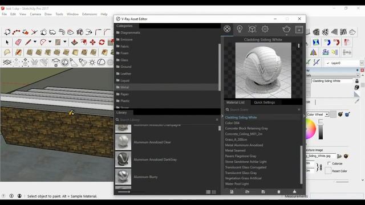Click the V-Ray Dome light icon
The image size is (365, 205).
coord(101,62)
